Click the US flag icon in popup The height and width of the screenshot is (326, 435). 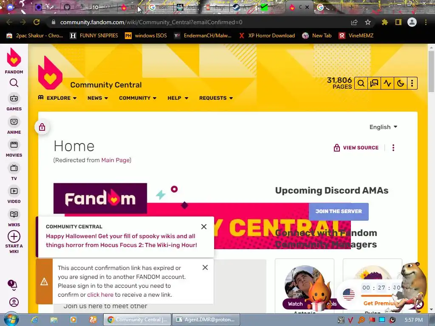[x=349, y=295]
